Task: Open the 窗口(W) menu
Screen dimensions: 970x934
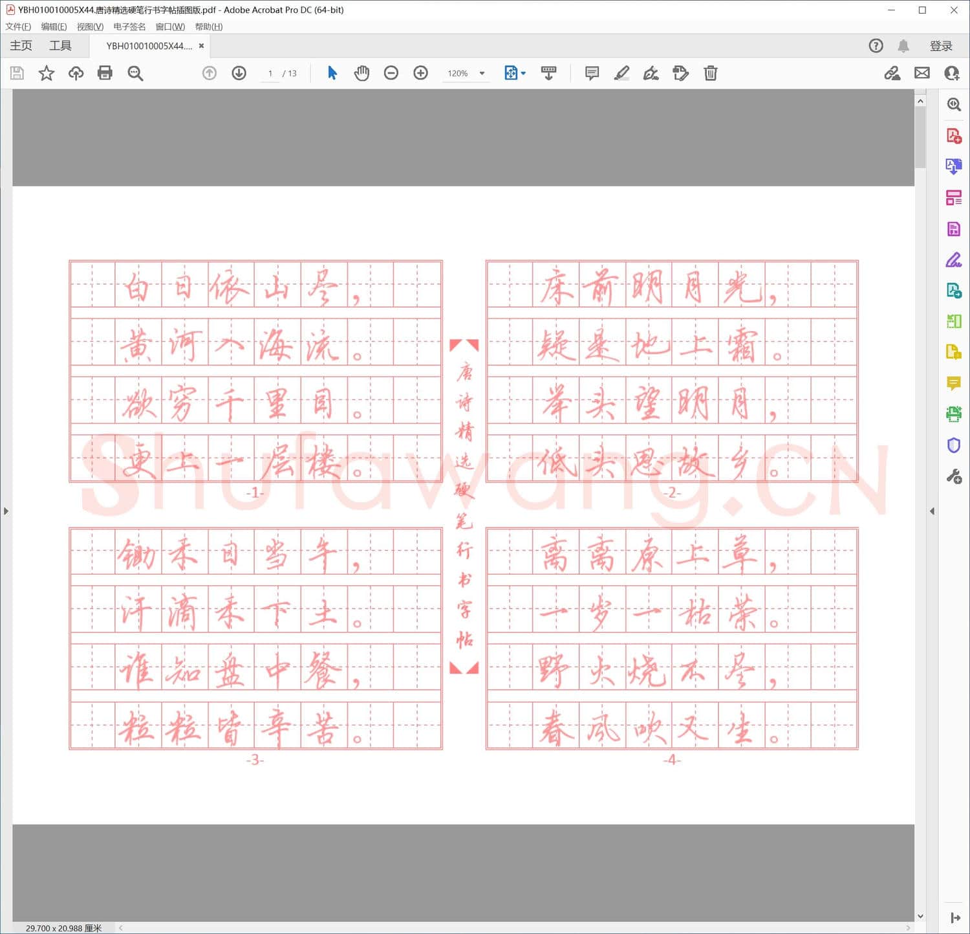Action: [x=170, y=27]
